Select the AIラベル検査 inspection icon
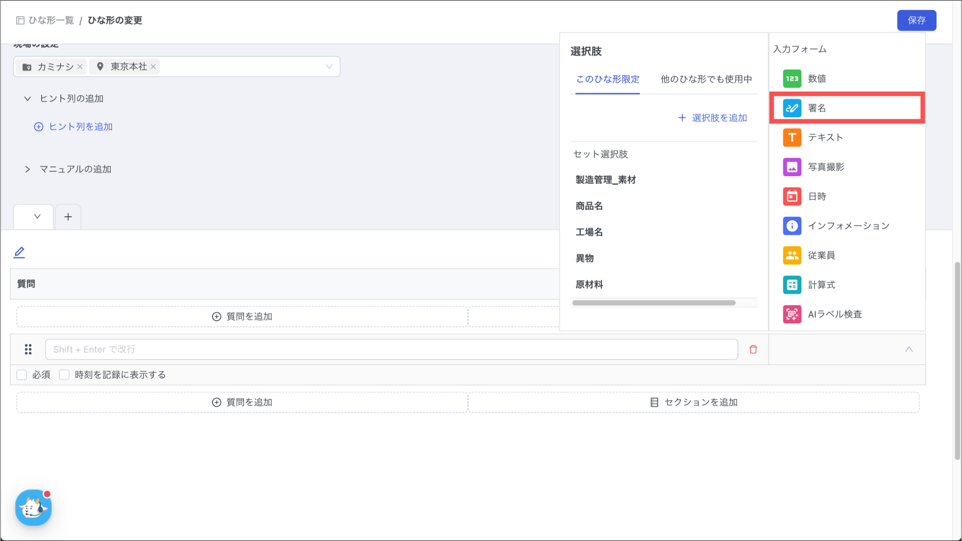The width and height of the screenshot is (962, 541). tap(792, 314)
